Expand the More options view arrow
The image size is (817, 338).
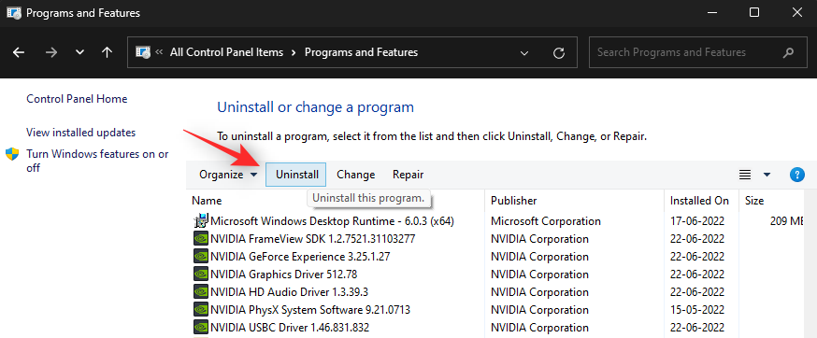click(767, 175)
